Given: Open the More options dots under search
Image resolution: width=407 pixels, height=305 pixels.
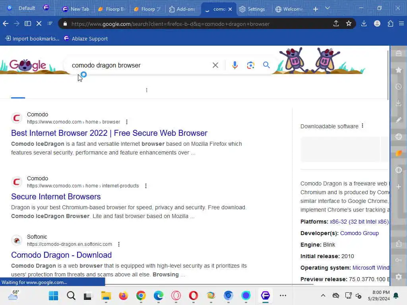Looking at the screenshot, I should [x=147, y=90].
